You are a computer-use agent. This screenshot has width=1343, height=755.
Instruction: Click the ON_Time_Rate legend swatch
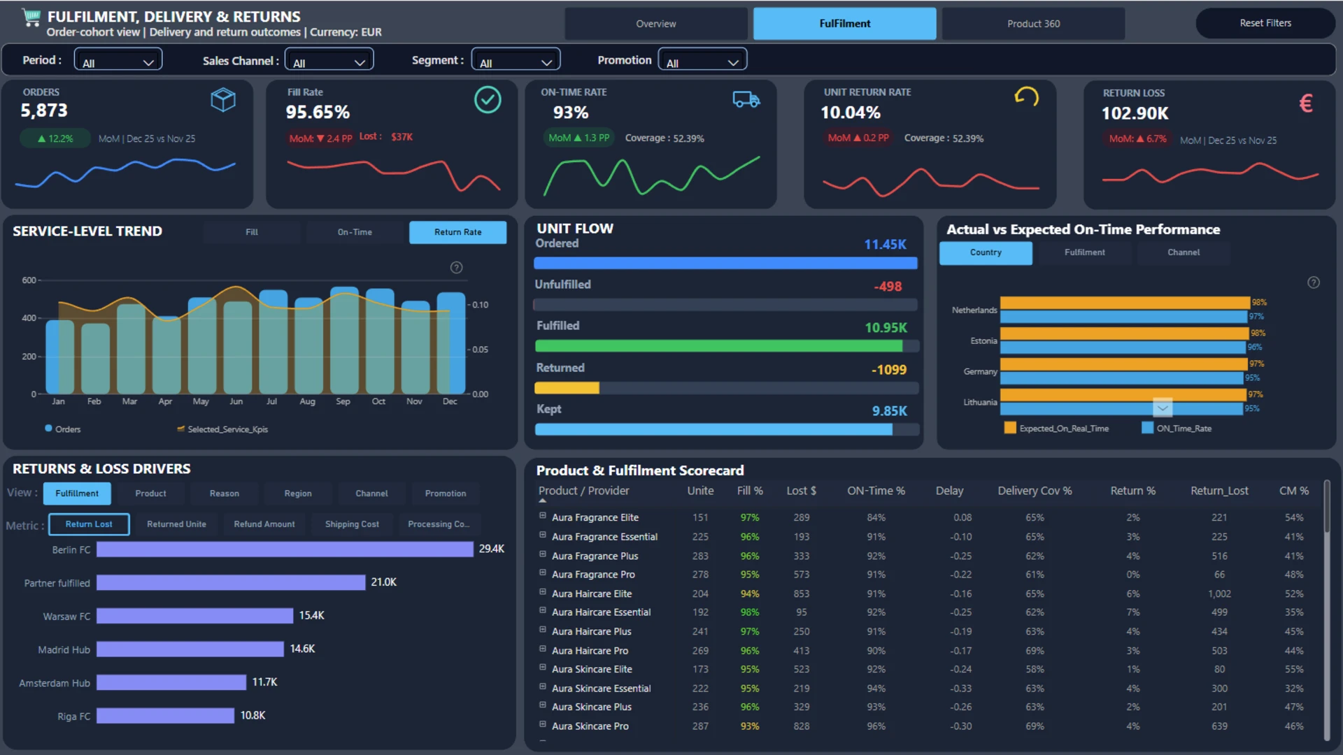click(x=1147, y=428)
